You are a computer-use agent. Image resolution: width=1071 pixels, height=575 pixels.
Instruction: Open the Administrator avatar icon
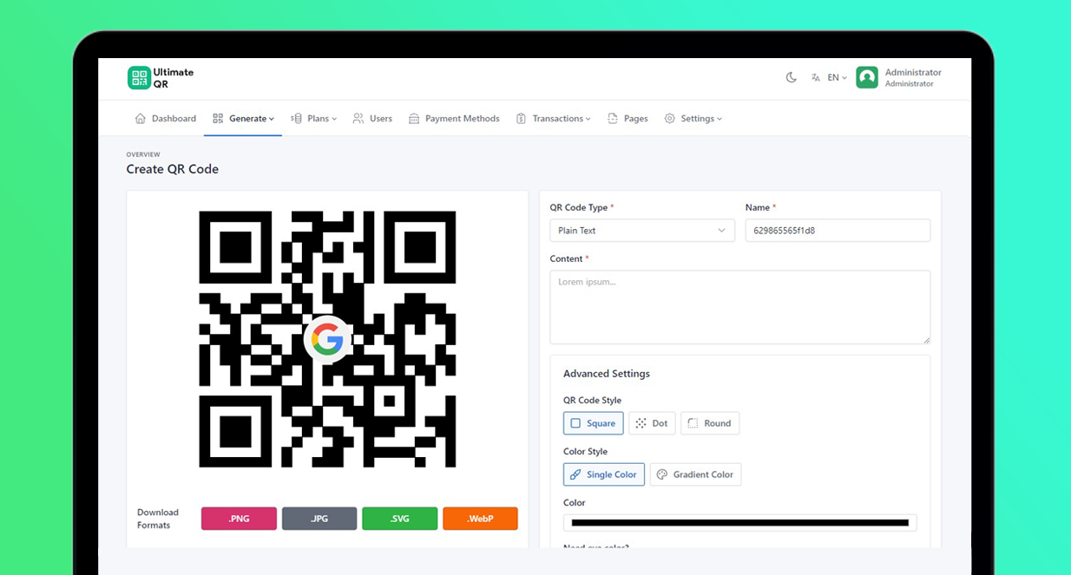866,77
